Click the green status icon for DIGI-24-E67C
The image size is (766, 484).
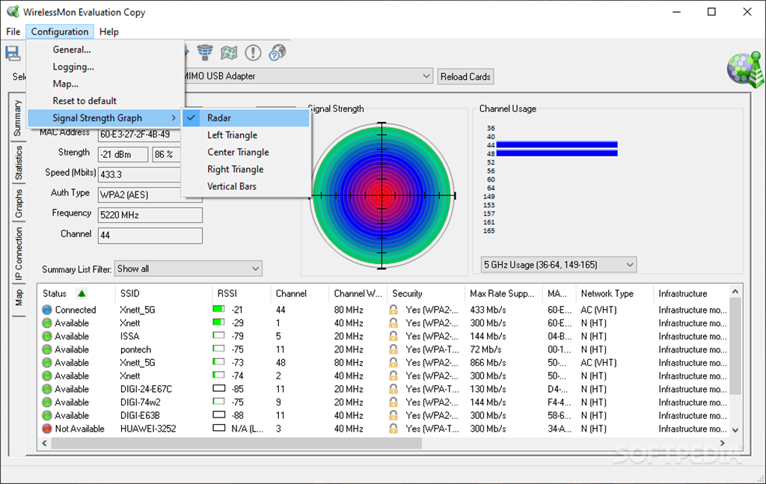tap(47, 389)
